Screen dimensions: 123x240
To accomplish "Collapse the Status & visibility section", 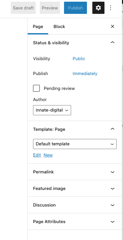I will click(x=74, y=43).
